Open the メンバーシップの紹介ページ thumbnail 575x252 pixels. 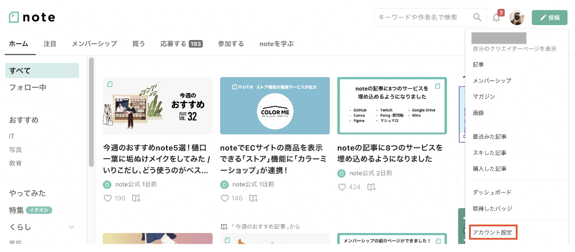392,239
